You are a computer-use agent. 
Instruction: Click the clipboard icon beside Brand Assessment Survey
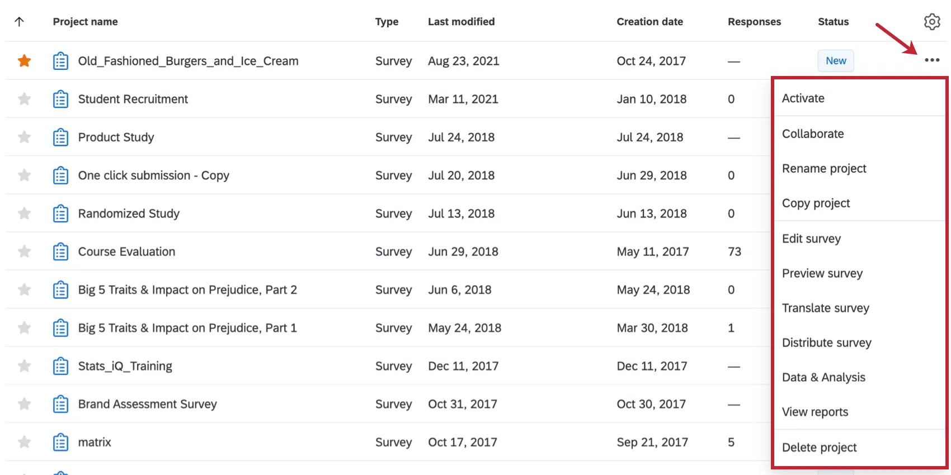(60, 403)
